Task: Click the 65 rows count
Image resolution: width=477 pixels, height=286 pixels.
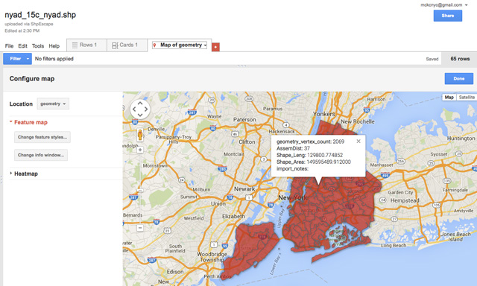Action: (x=460, y=59)
